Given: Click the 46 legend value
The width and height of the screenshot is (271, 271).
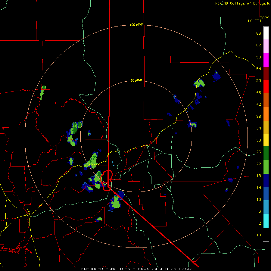Looking at the screenshot, I should click(259, 93).
